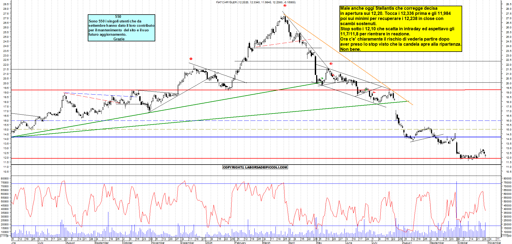Click the red circled marker 2 at the peak

click(x=285, y=5)
